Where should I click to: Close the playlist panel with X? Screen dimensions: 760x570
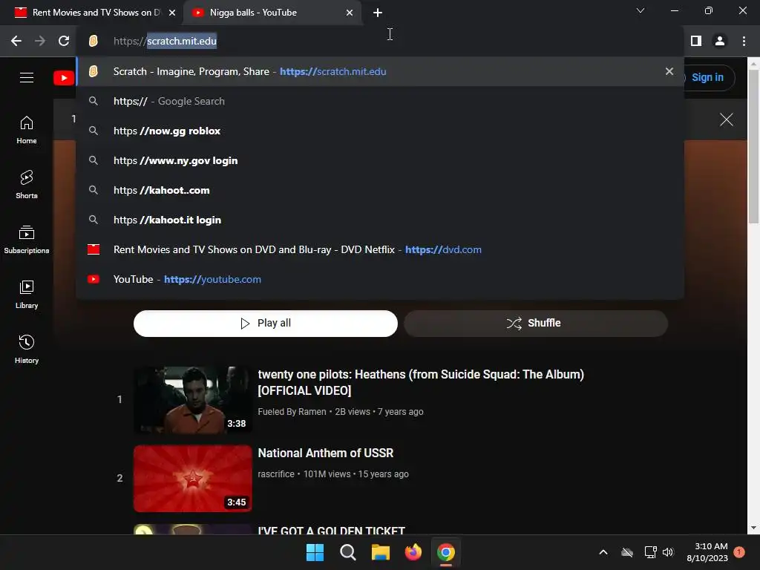point(726,119)
